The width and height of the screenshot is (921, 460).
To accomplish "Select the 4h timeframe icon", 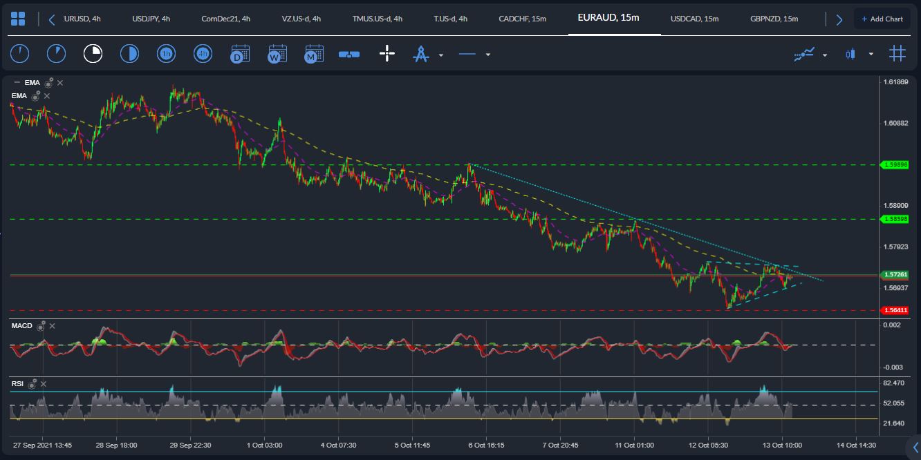I will tap(203, 53).
